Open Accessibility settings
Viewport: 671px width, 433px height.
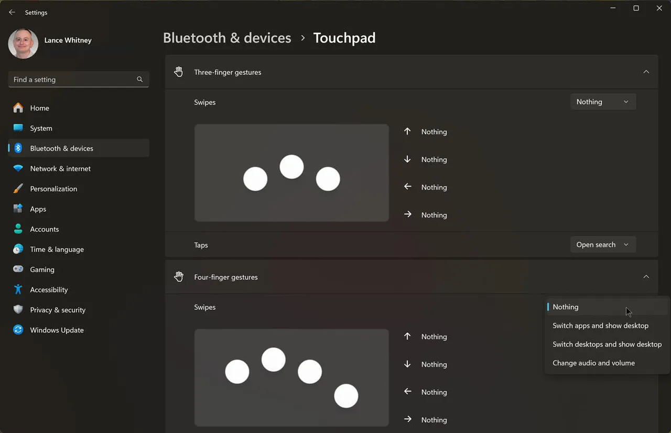[x=49, y=289]
